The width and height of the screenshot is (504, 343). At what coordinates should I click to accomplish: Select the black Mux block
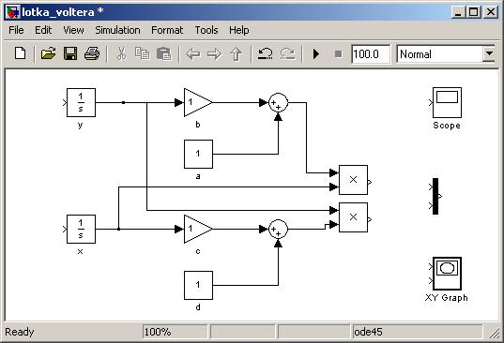click(x=435, y=197)
